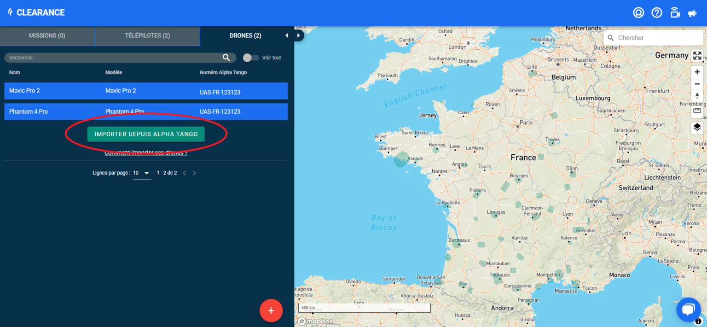Zoom in on the map
The image size is (707, 327).
coord(697,72)
